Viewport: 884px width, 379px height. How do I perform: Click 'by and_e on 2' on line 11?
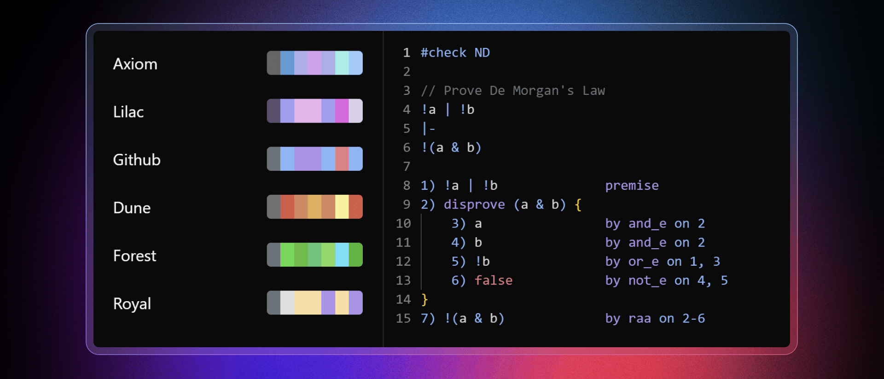click(655, 242)
